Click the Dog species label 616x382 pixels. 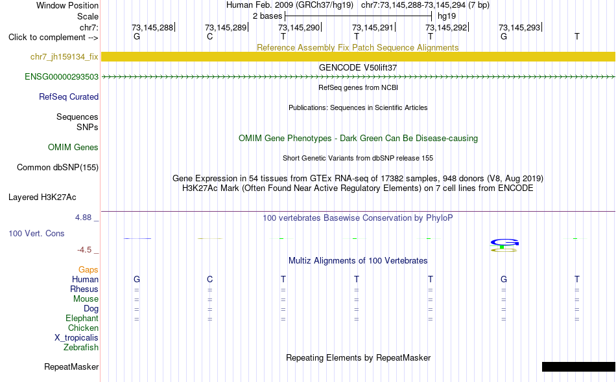(x=91, y=309)
